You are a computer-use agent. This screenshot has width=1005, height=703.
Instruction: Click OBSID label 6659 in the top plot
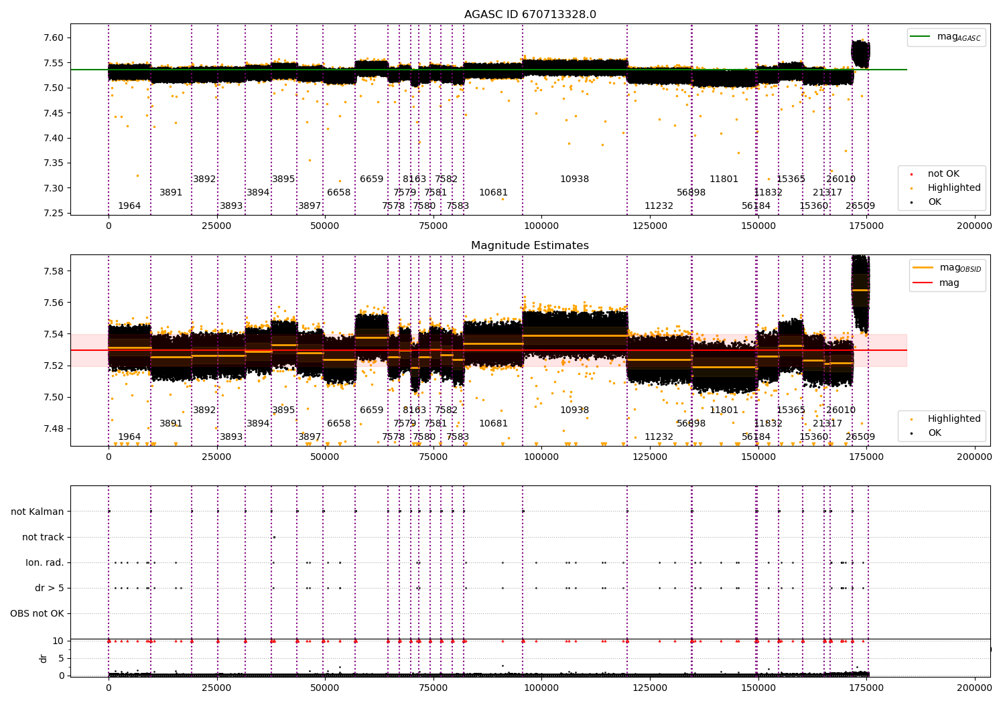[372, 179]
